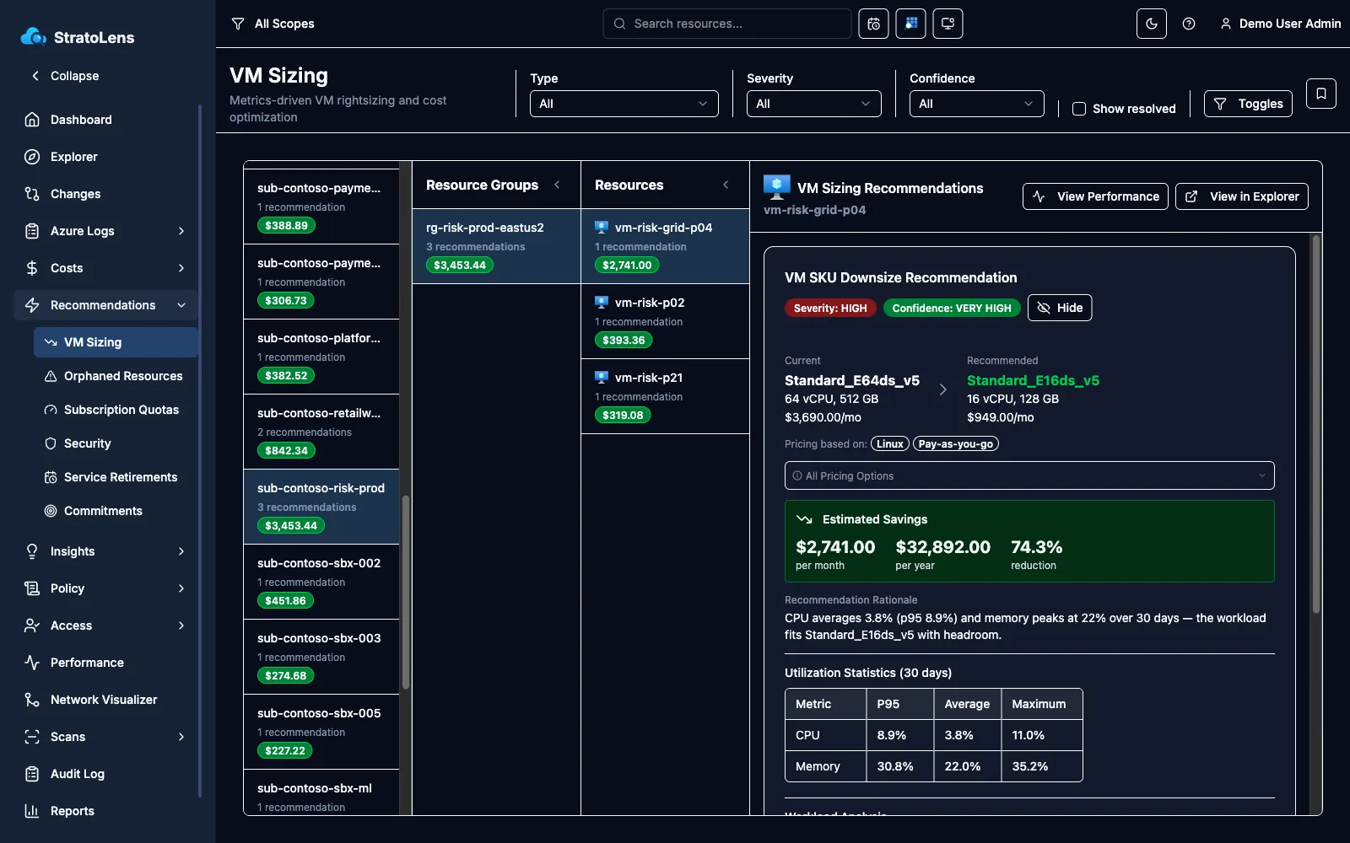Open Dashboard from the sidebar
Image resolution: width=1350 pixels, height=843 pixels.
[106, 120]
